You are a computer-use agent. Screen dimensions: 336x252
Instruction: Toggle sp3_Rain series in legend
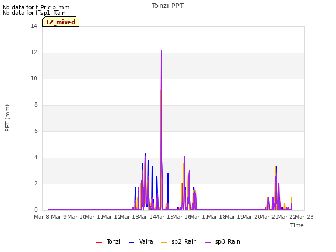[223, 242]
